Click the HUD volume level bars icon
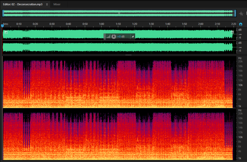Screen dimensions: 247x162 tap(108, 37)
